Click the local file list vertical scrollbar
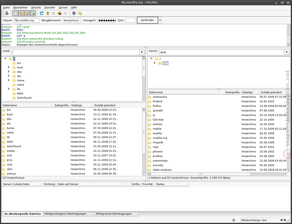The image size is (292, 224). coord(144,133)
